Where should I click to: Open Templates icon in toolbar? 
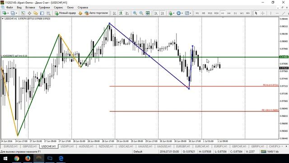pos(187,13)
